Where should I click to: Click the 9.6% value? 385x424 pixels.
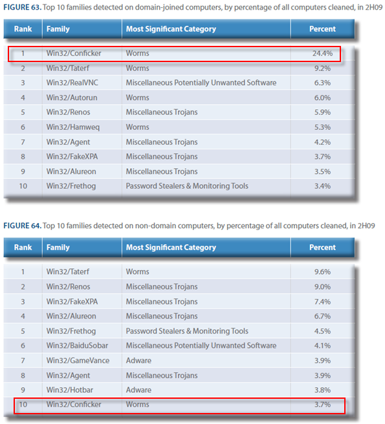click(322, 271)
